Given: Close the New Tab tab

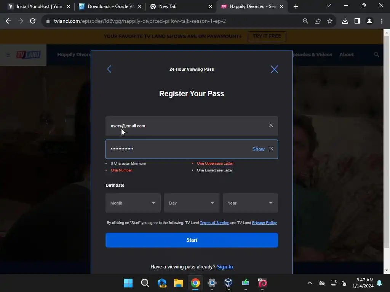Looking at the screenshot, I should pos(210,6).
